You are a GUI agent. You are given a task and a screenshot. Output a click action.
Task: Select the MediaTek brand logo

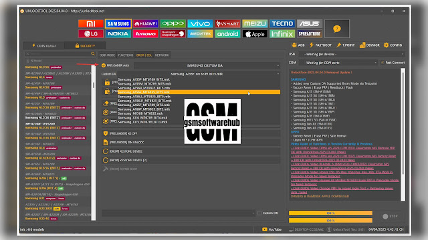pyautogui.click(x=200, y=34)
